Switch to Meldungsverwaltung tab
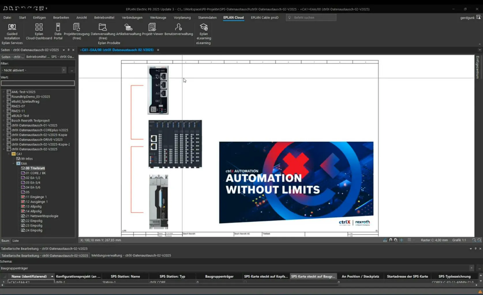The image size is (483, 295). 131,256
